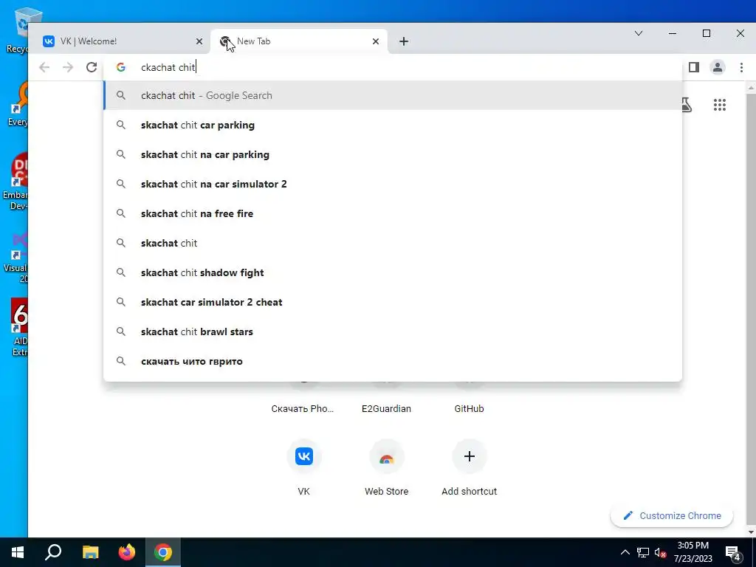
Task: Open the taskbar clock showing 3:05 PM
Action: (693, 552)
